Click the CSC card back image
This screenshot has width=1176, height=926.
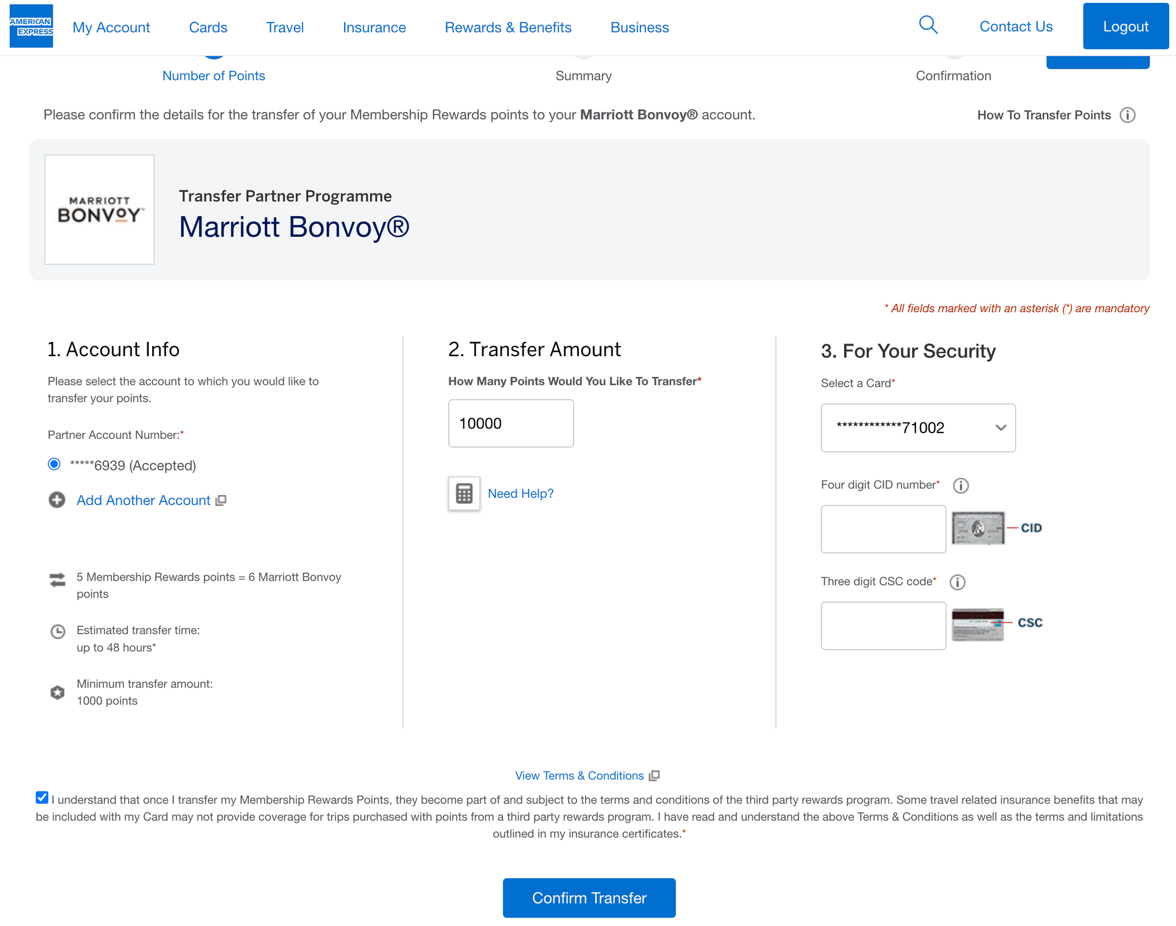click(978, 624)
